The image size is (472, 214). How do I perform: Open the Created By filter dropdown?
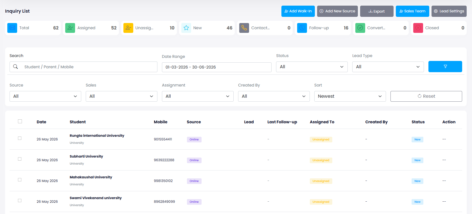click(274, 96)
